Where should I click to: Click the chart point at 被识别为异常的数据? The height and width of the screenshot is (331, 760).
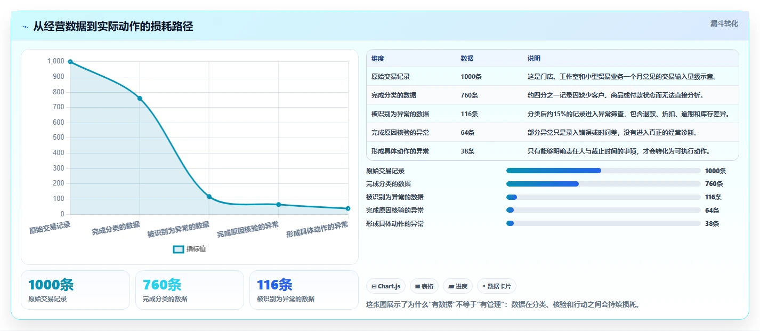pyautogui.click(x=209, y=197)
